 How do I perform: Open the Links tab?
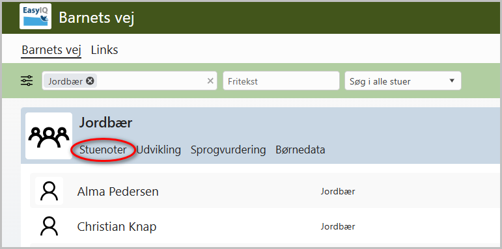[x=105, y=50]
